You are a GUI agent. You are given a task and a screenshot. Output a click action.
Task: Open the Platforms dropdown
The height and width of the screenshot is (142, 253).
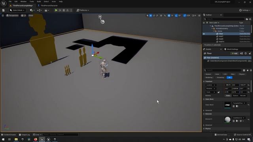click(x=83, y=10)
